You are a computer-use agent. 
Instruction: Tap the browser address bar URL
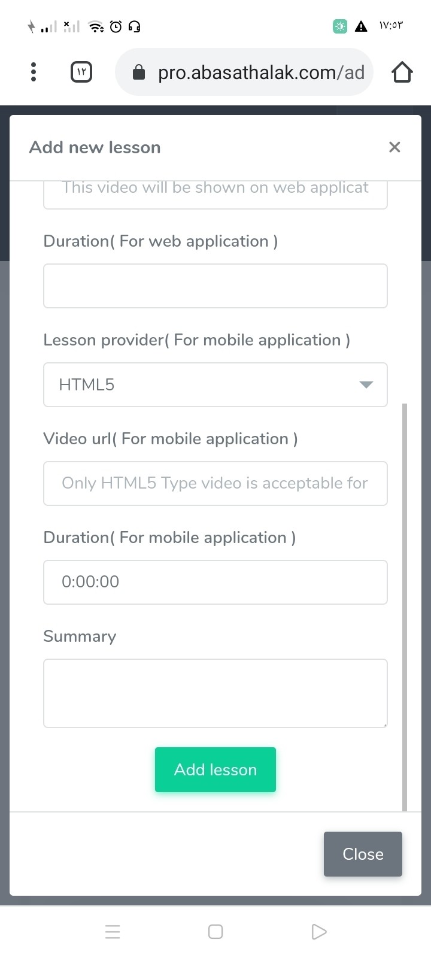point(261,72)
